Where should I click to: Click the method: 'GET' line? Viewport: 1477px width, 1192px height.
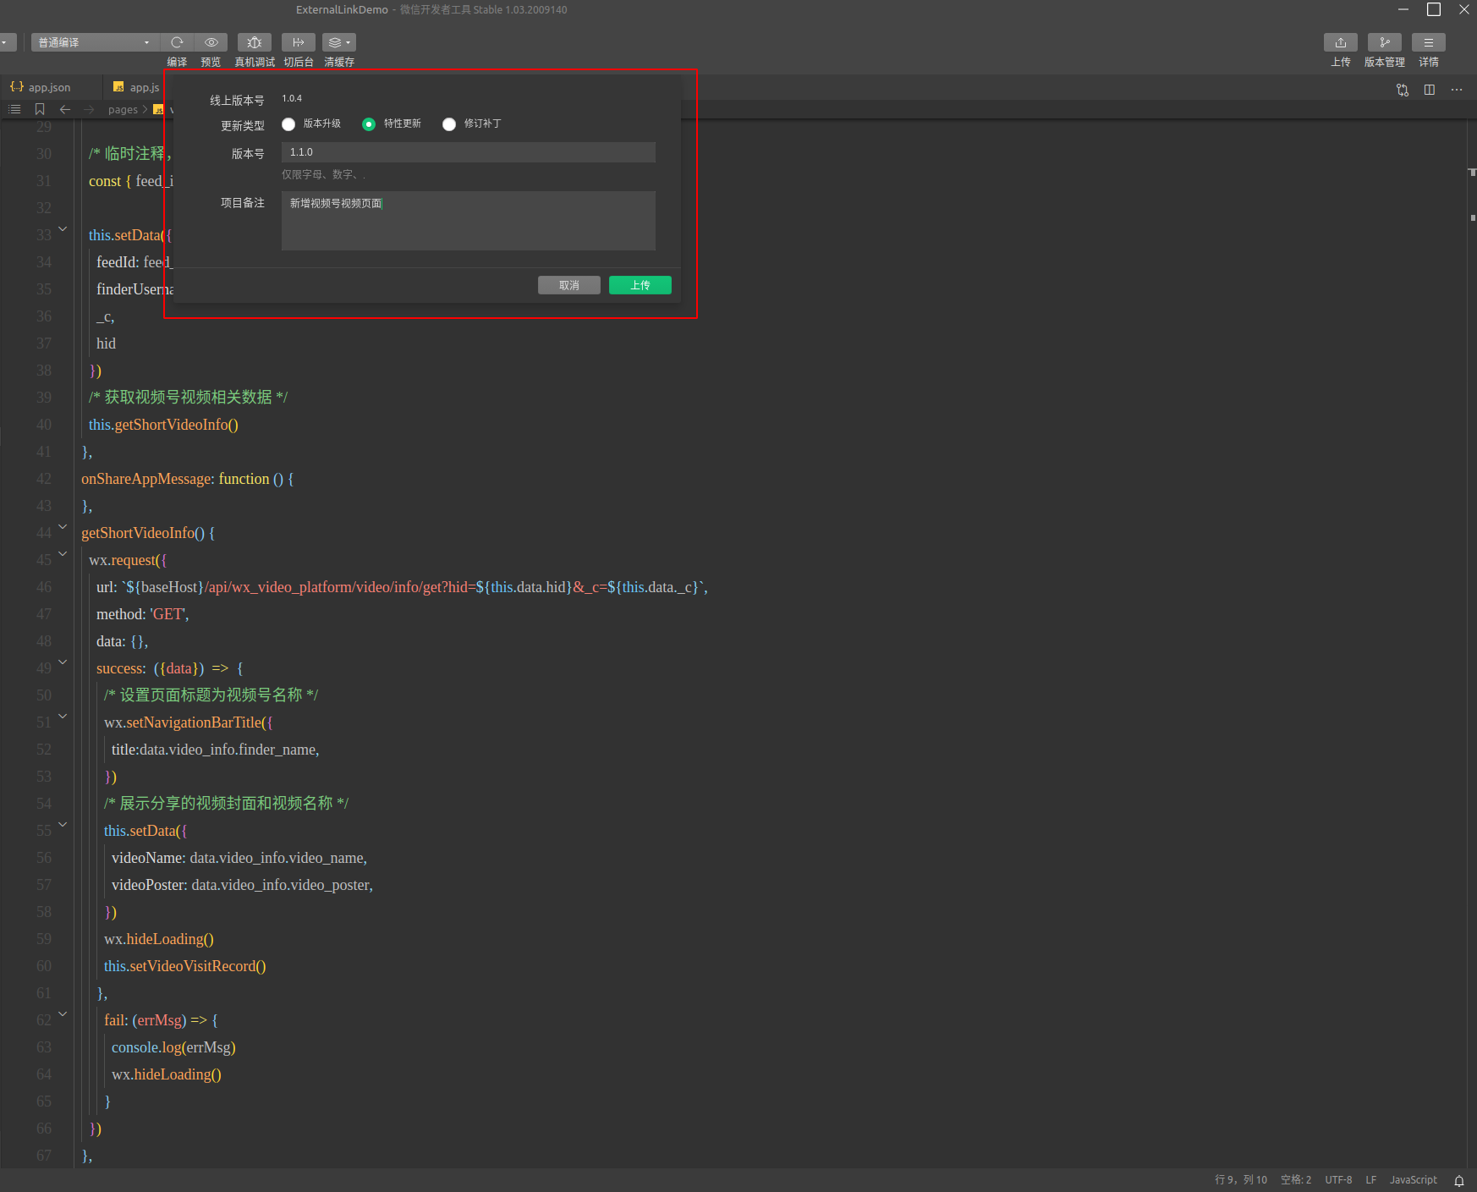(x=143, y=614)
